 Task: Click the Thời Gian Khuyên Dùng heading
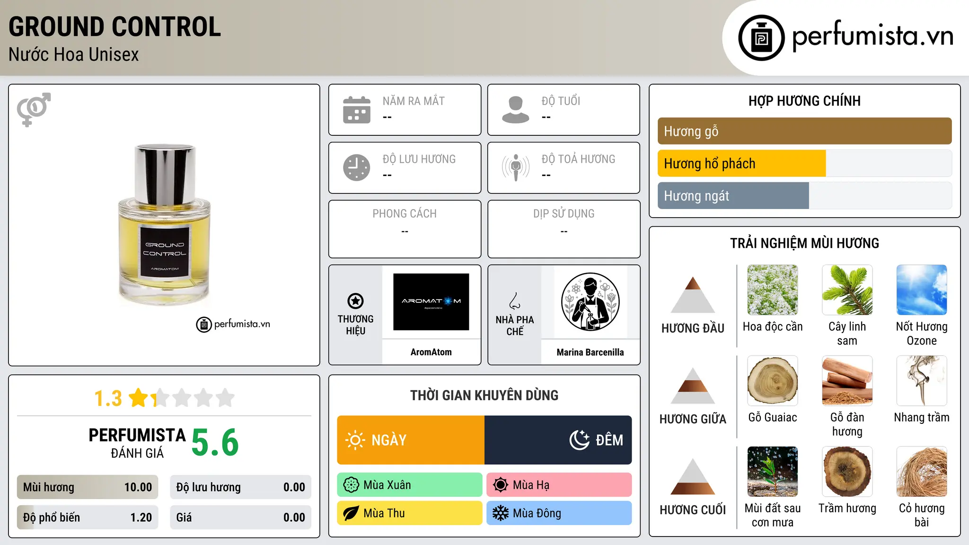point(484,395)
